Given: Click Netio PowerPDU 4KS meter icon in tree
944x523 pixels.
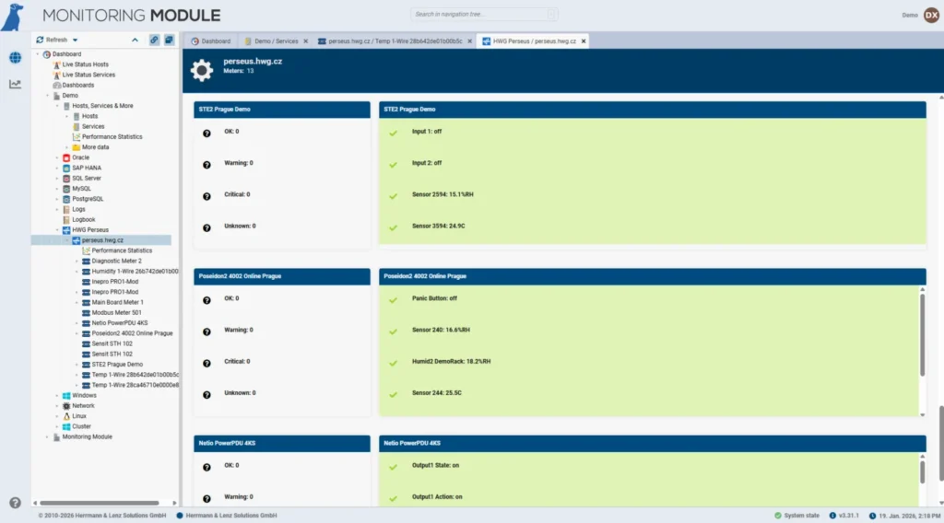Looking at the screenshot, I should pos(86,323).
